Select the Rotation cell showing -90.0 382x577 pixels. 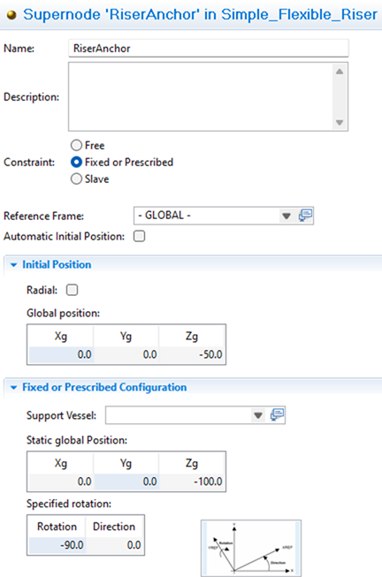click(57, 545)
